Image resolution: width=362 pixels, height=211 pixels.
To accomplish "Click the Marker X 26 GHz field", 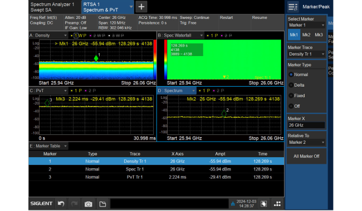I will coord(306,125).
